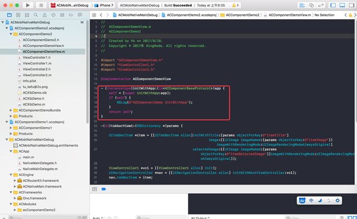Open ACComponentDemo2.h in navigator
The image size is (357, 219).
click(41, 40)
